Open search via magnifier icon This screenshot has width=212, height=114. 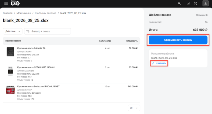pos(179,3)
